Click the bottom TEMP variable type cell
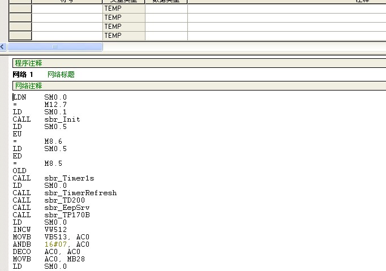Viewport: 386px width, 271px height. [123, 36]
